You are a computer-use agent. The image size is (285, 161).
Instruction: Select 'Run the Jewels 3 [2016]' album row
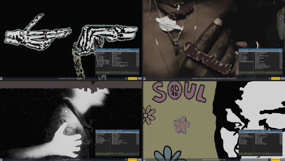click(103, 64)
